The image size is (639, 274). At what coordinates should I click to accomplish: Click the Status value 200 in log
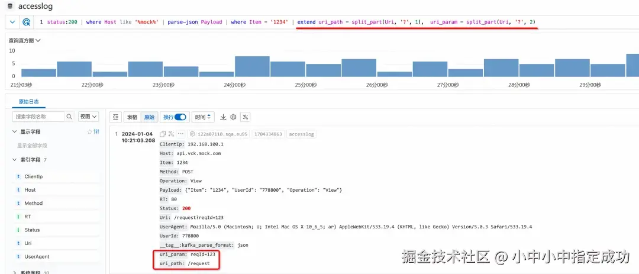click(x=186, y=208)
